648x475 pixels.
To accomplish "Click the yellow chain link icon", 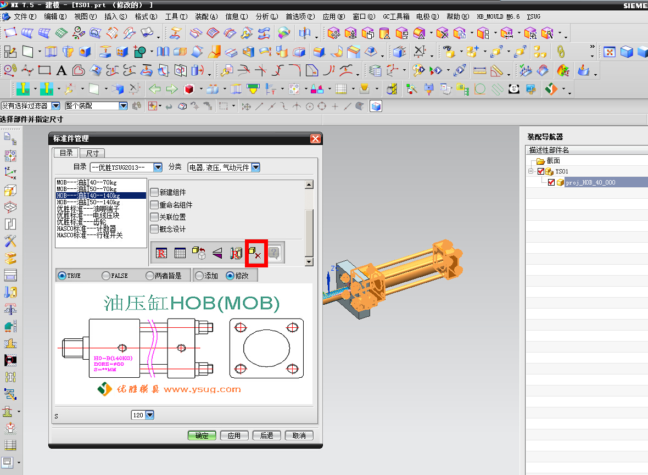I will click(x=560, y=52).
